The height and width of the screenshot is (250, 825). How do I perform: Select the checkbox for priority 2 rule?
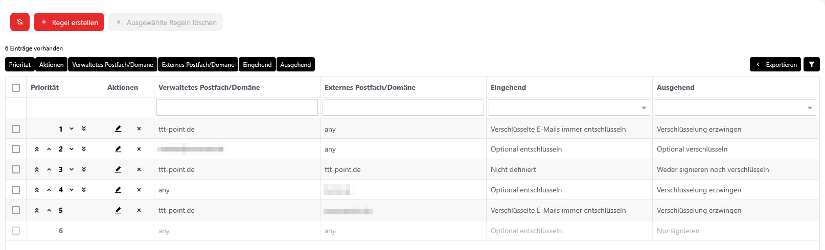(x=16, y=149)
